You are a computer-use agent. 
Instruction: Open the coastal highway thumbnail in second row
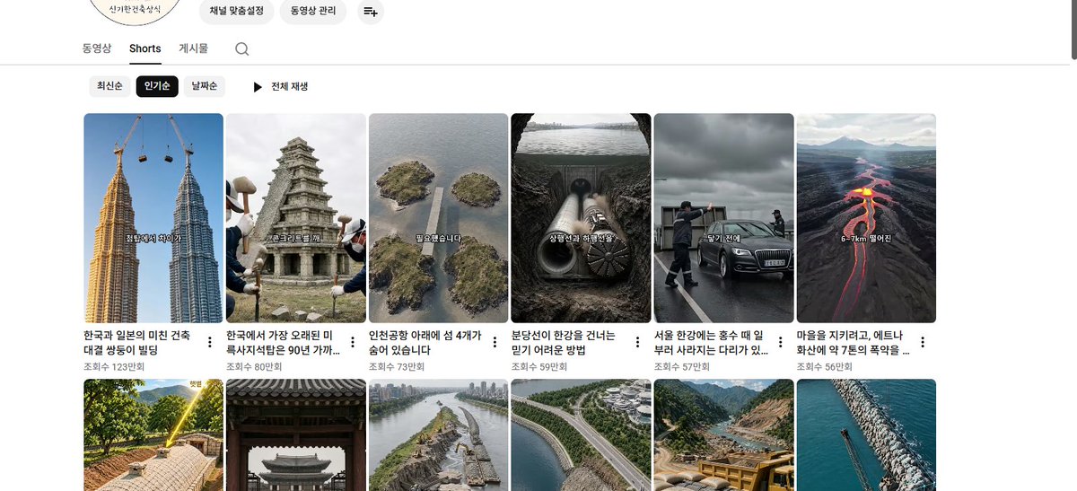581,435
